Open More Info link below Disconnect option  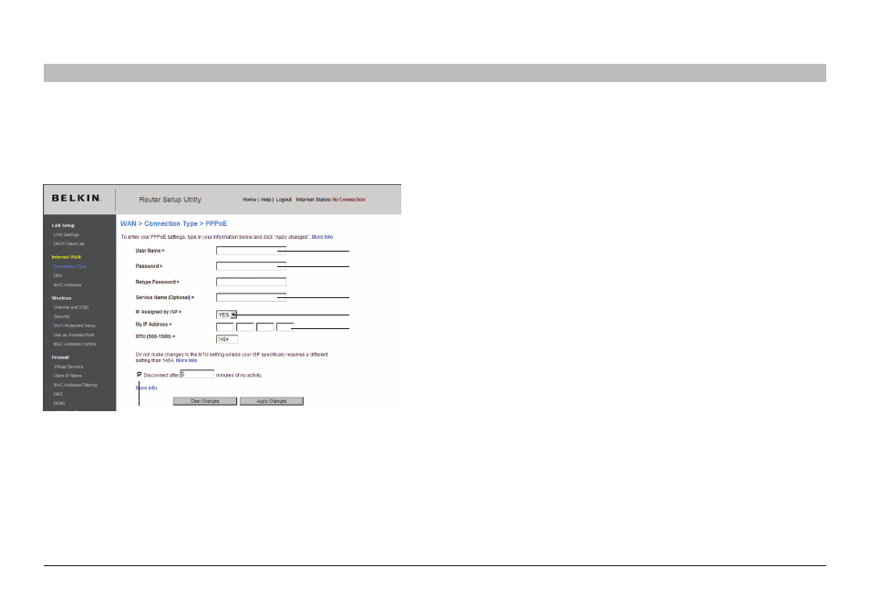coord(147,388)
